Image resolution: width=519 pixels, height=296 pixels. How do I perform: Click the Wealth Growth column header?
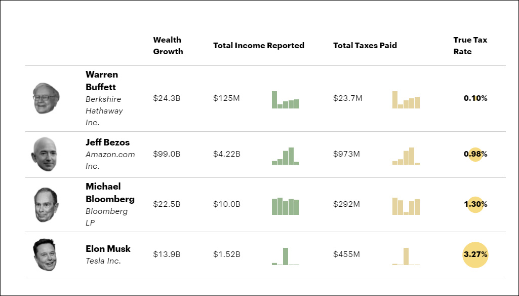point(168,46)
